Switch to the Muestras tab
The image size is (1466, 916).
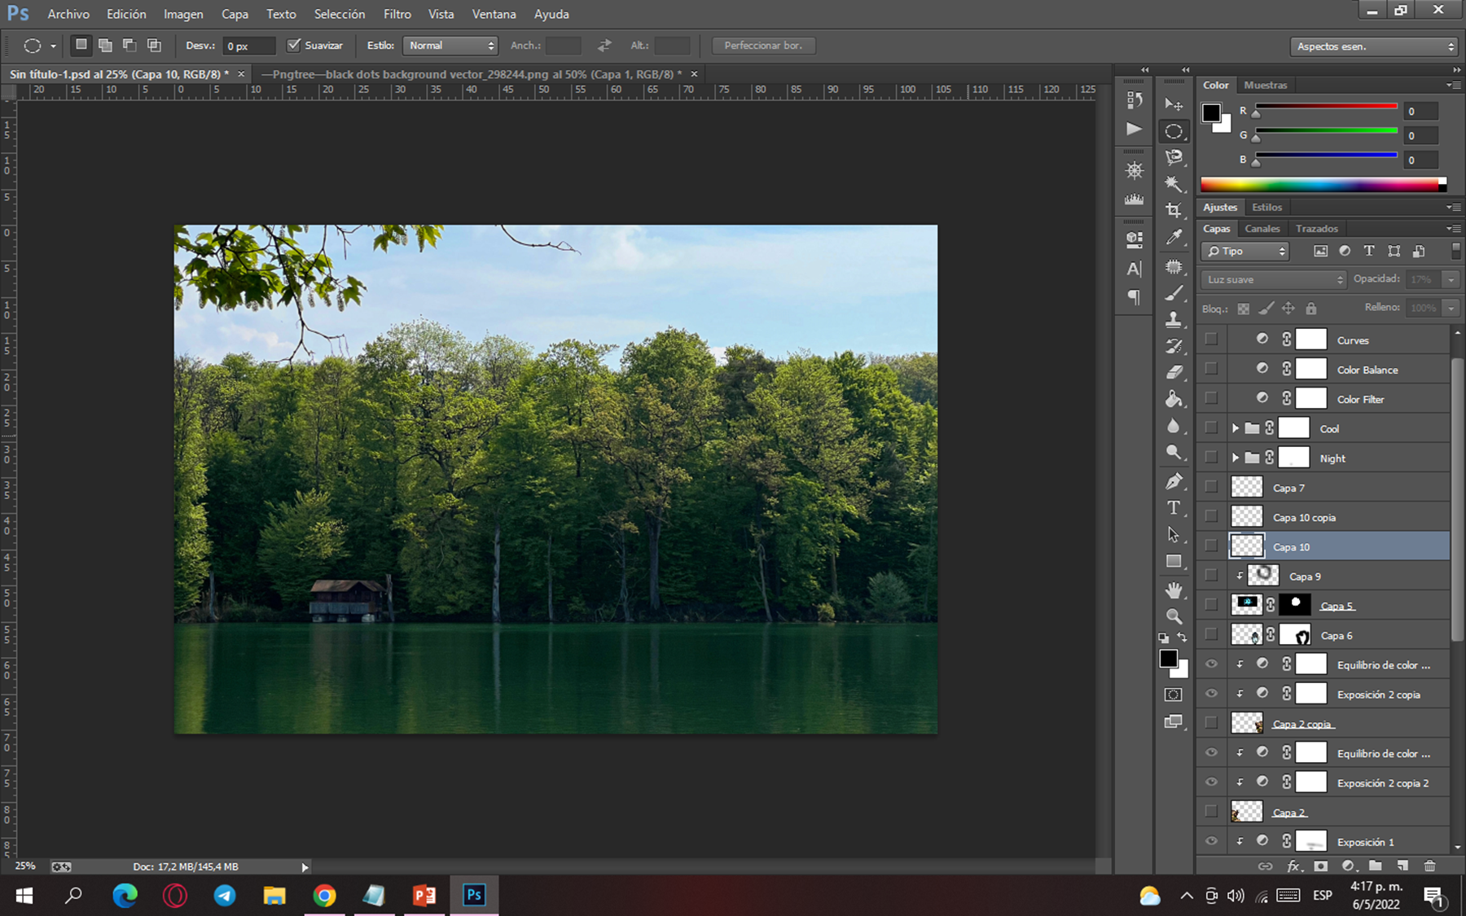(1266, 85)
